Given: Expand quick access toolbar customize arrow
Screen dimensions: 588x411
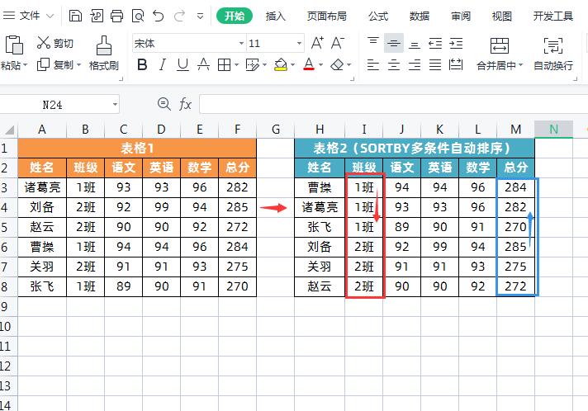Looking at the screenshot, I should point(200,17).
